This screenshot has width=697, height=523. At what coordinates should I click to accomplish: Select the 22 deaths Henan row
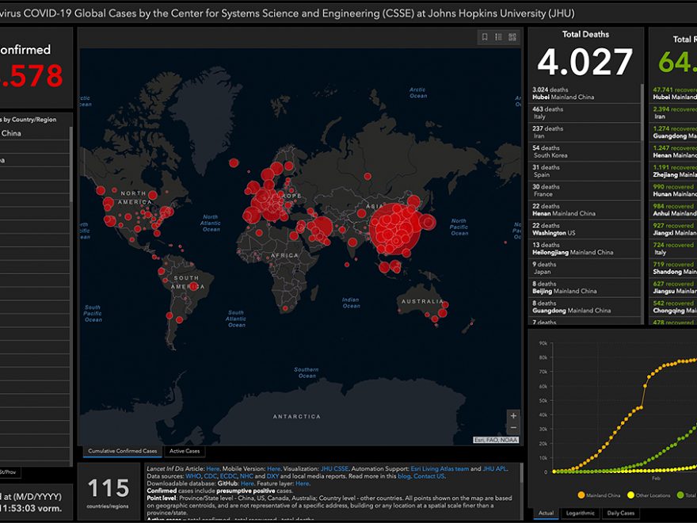click(x=584, y=210)
